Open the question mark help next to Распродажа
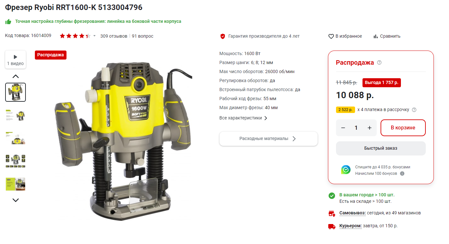This screenshot has height=244, width=449. tap(379, 62)
